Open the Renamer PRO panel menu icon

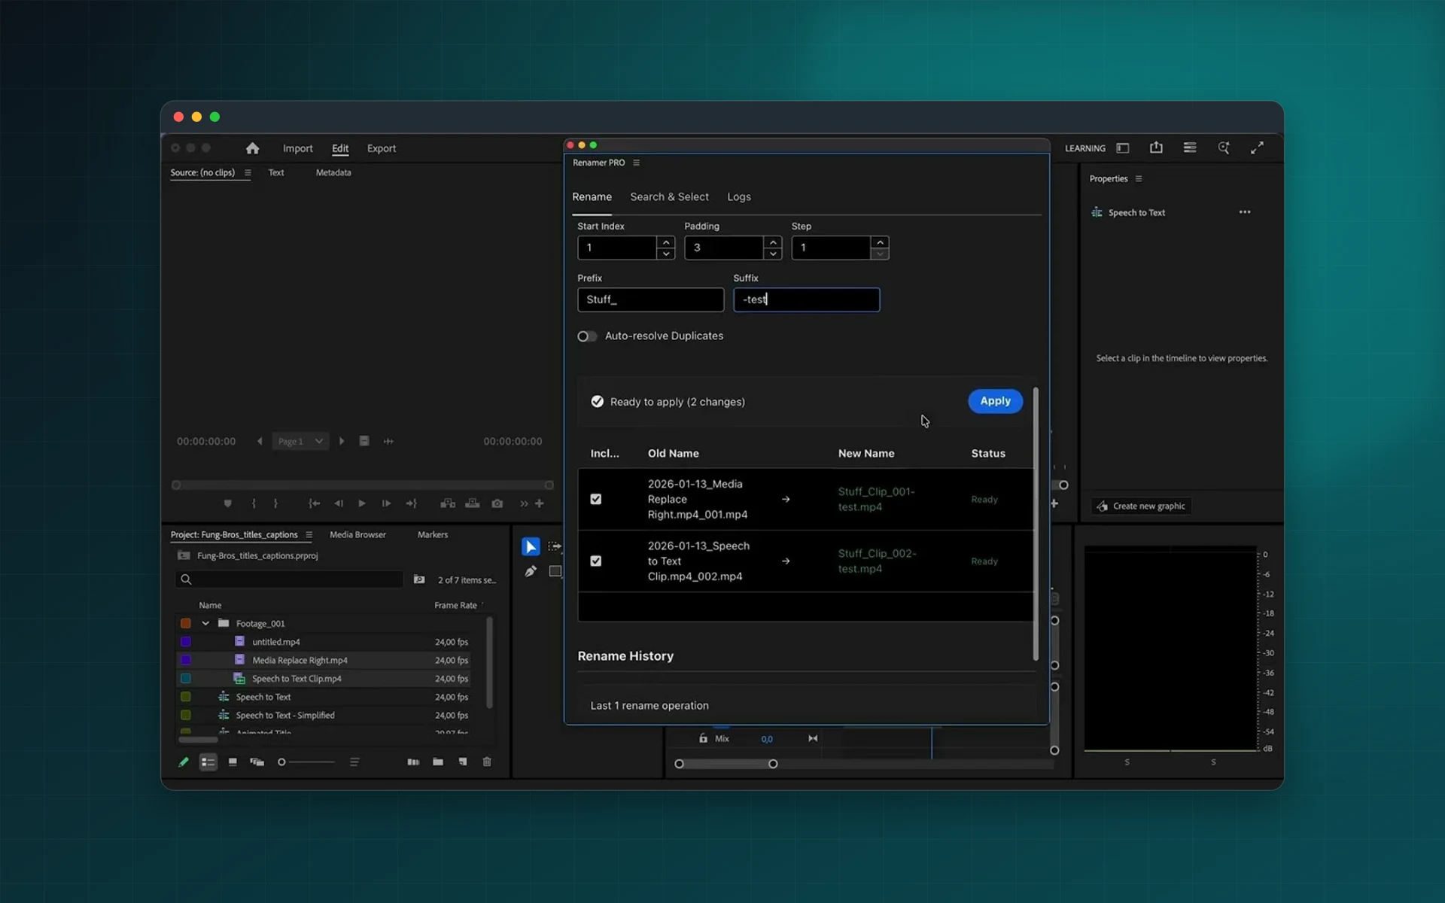pos(636,163)
